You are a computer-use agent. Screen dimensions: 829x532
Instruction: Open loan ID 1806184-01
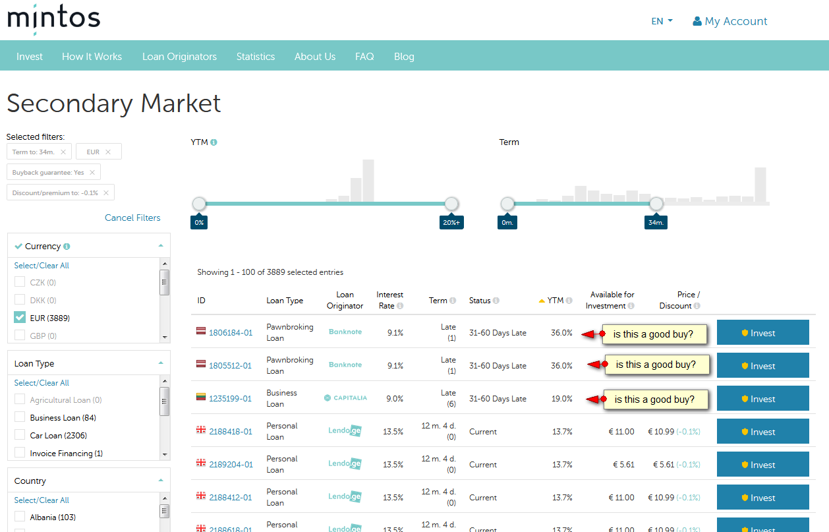[231, 333]
